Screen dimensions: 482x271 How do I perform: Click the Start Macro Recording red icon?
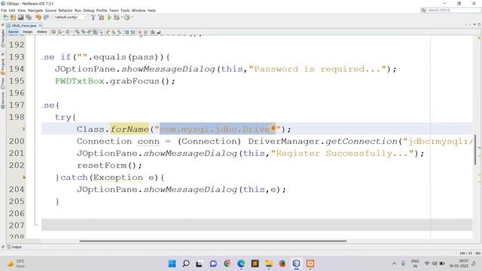140,32
